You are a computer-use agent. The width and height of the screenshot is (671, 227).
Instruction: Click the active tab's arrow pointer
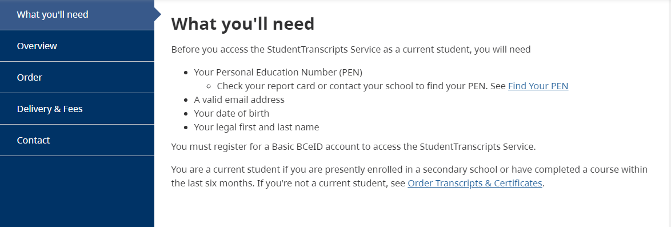point(158,14)
